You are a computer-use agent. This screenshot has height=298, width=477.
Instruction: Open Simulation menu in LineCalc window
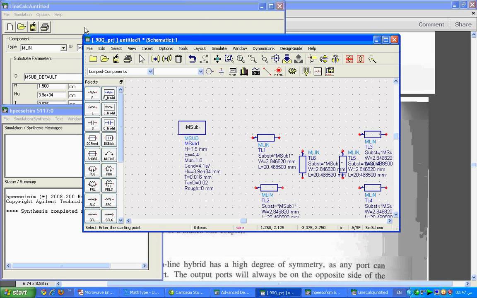tap(23, 14)
